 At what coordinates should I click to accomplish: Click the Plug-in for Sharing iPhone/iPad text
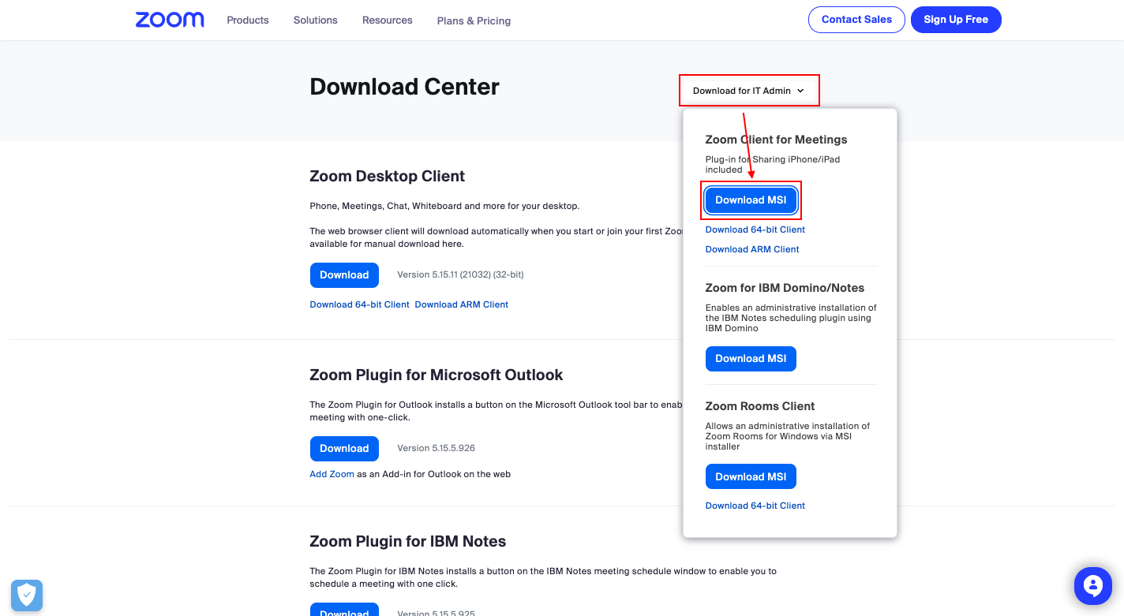773,164
